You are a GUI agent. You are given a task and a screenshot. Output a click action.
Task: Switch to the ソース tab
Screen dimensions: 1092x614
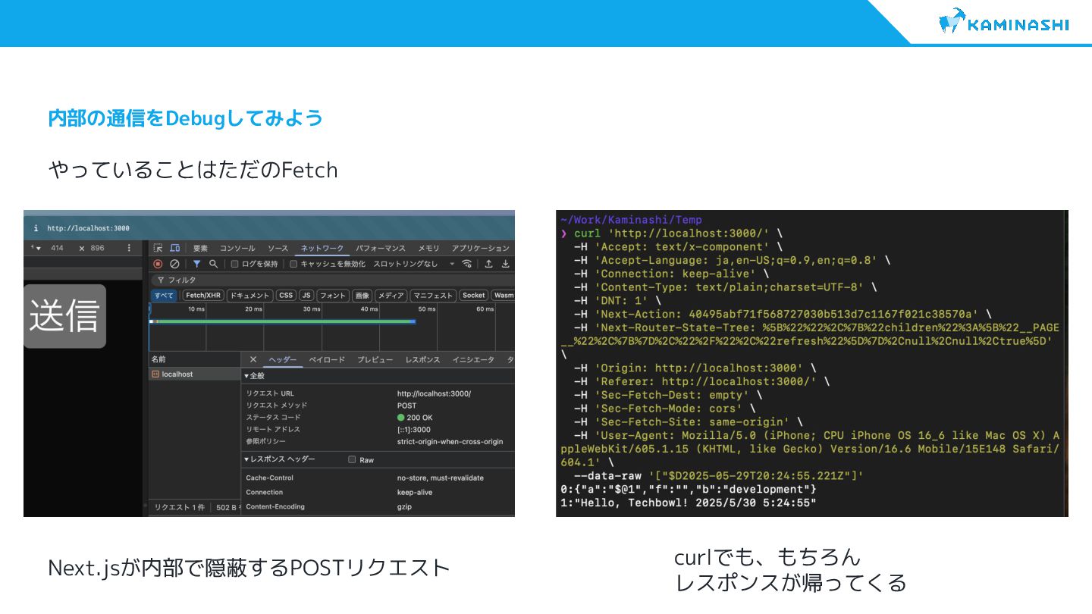click(x=278, y=248)
